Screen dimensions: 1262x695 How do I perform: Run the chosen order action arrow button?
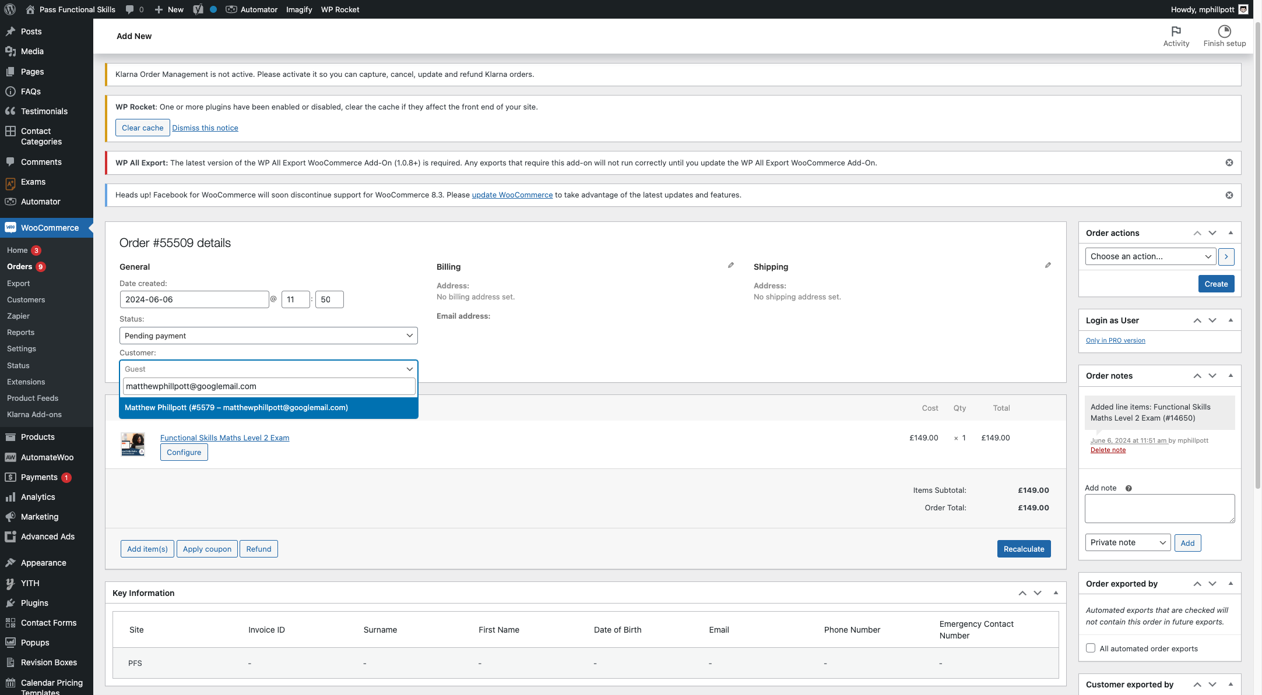click(x=1226, y=256)
